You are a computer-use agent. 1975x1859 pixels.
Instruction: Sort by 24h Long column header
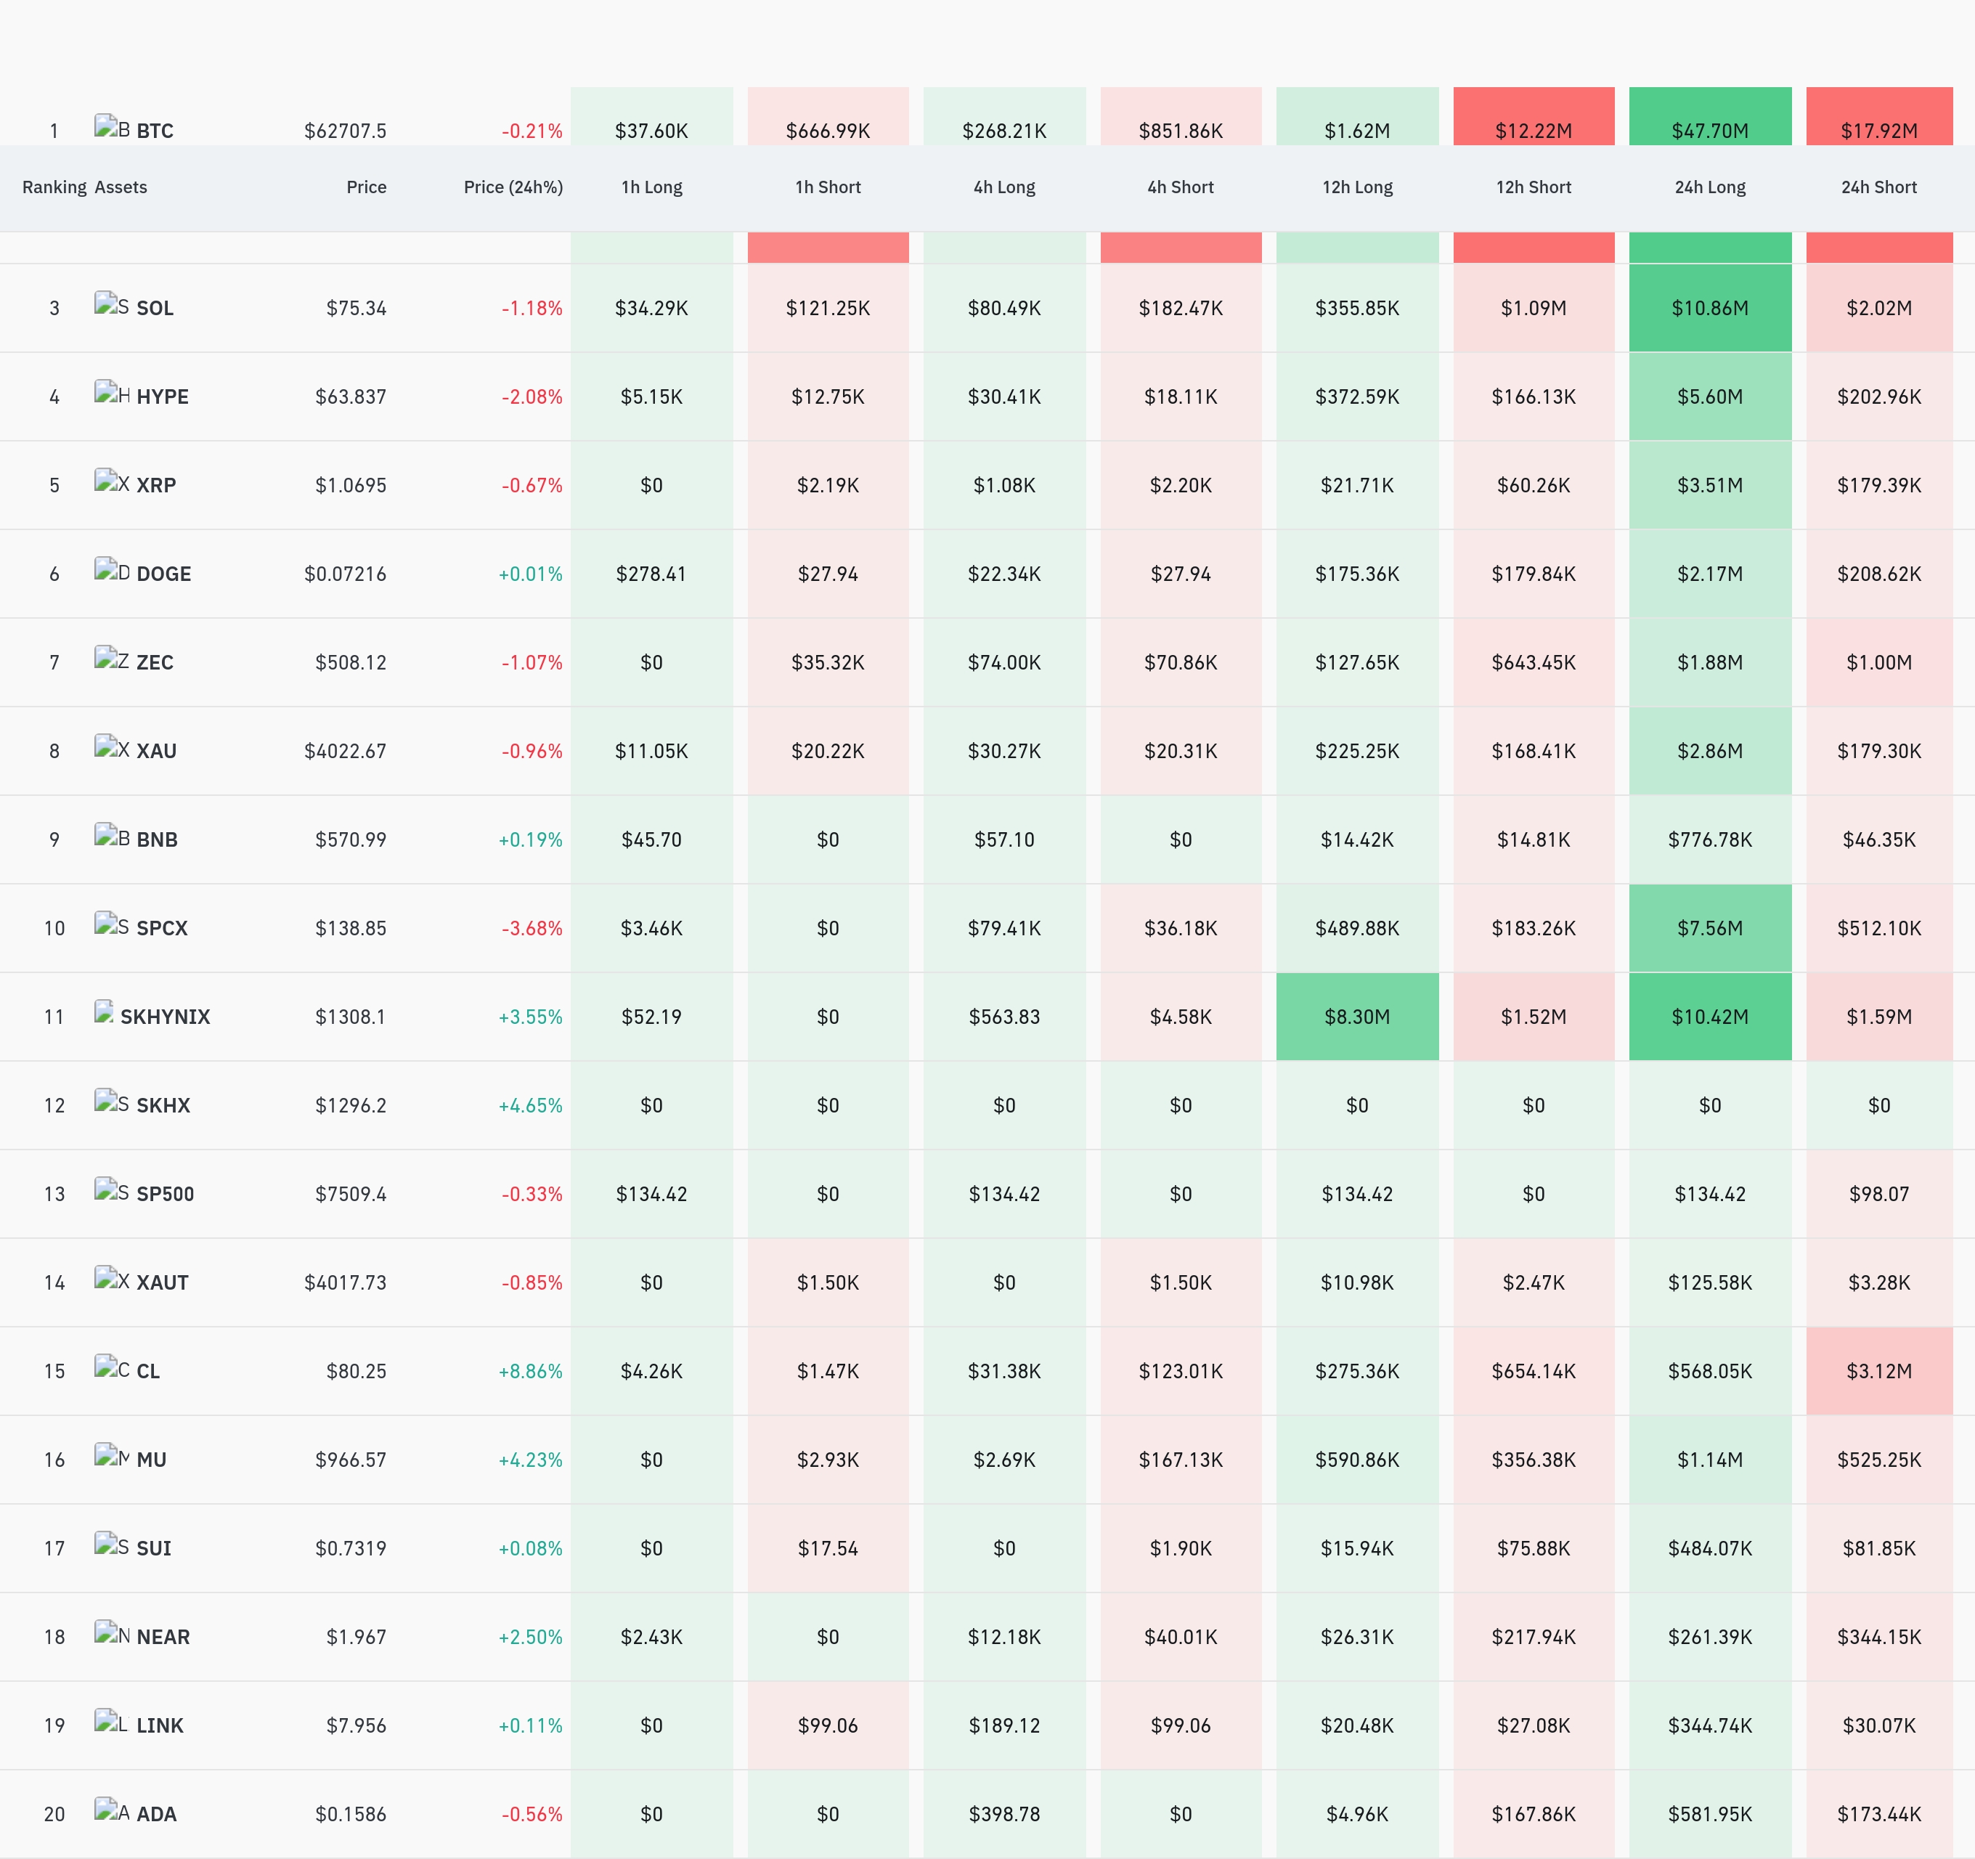coord(1710,187)
